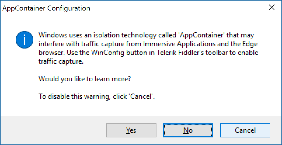
Task: Click the blue information icon
Action: (24, 40)
